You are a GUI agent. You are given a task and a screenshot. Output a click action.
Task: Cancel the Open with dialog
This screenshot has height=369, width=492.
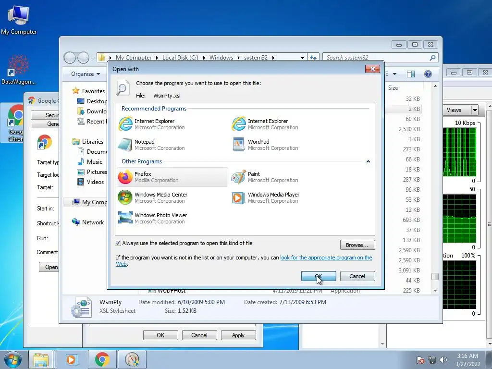tap(357, 276)
